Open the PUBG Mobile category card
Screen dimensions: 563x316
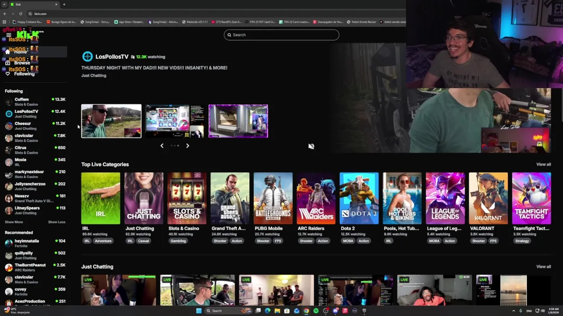(x=273, y=198)
